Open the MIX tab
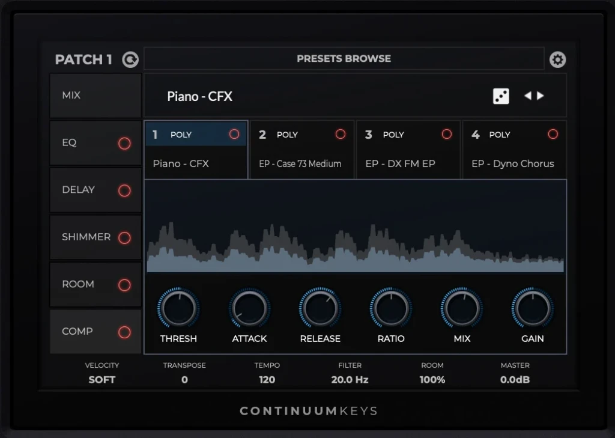Viewport: 615px width, 438px height. pos(95,96)
